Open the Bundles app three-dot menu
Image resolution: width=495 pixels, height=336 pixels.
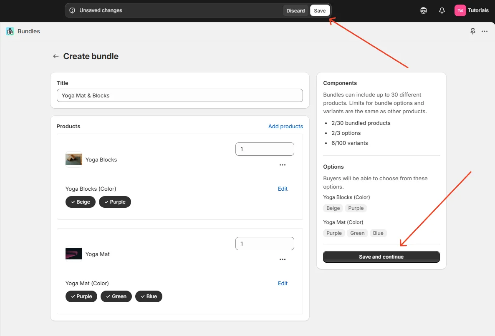(x=484, y=31)
